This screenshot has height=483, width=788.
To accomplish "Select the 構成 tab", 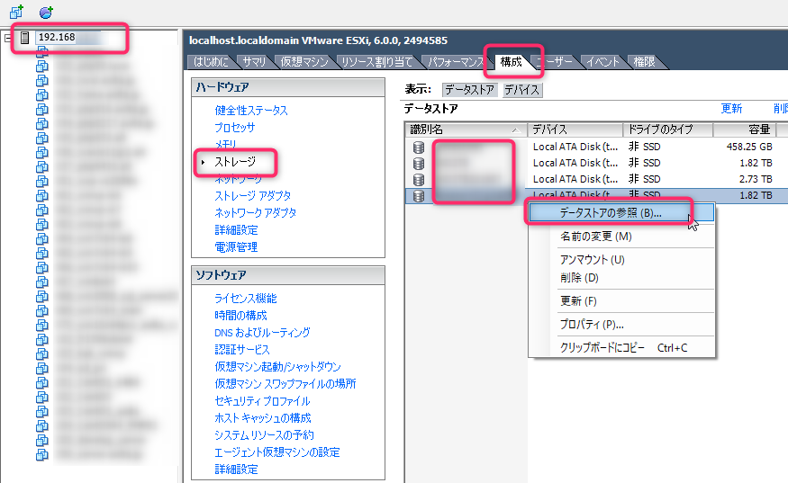I will click(512, 62).
